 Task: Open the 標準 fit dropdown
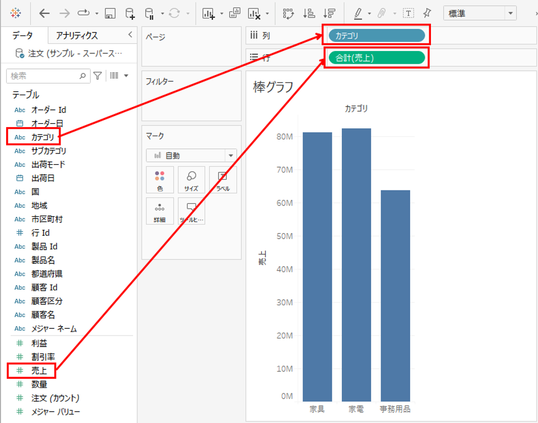coord(480,13)
